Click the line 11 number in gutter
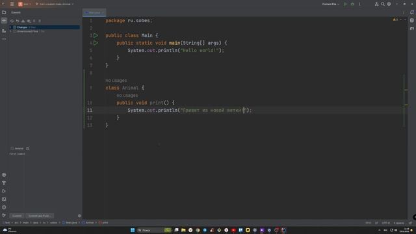The width and height of the screenshot is (416, 234). click(x=90, y=110)
